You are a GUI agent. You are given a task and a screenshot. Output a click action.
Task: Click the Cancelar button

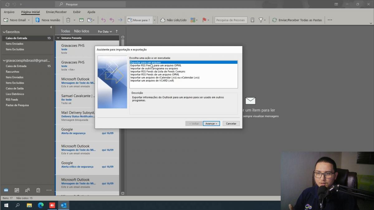coord(231,124)
